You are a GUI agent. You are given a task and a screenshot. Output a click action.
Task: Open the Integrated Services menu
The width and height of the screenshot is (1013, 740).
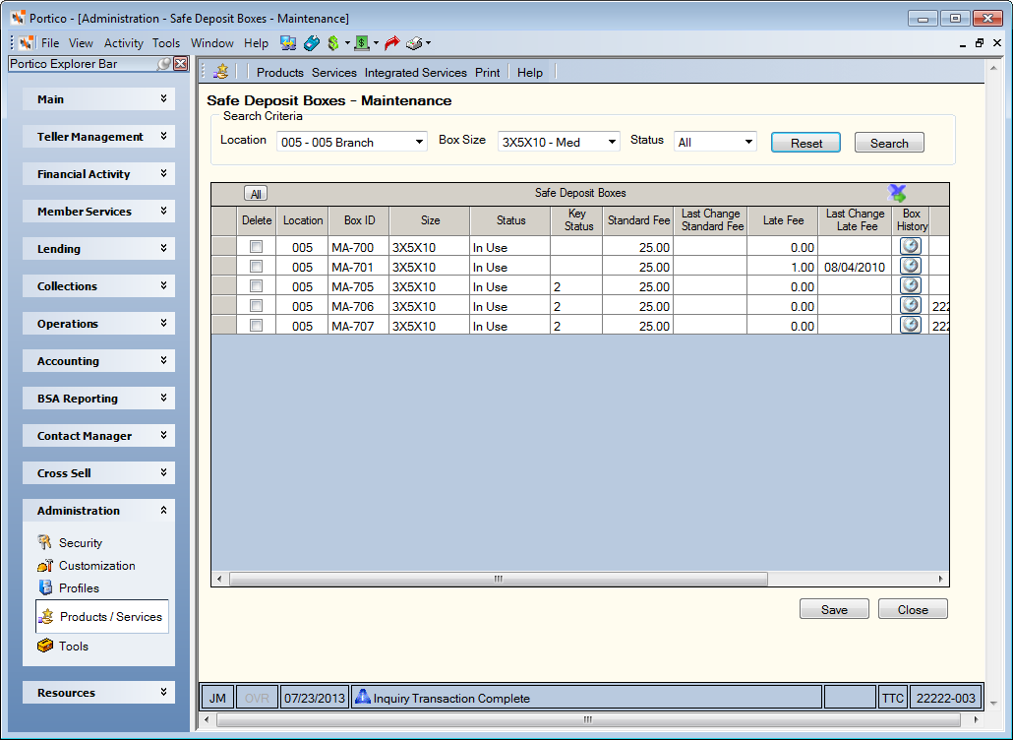[x=415, y=73]
